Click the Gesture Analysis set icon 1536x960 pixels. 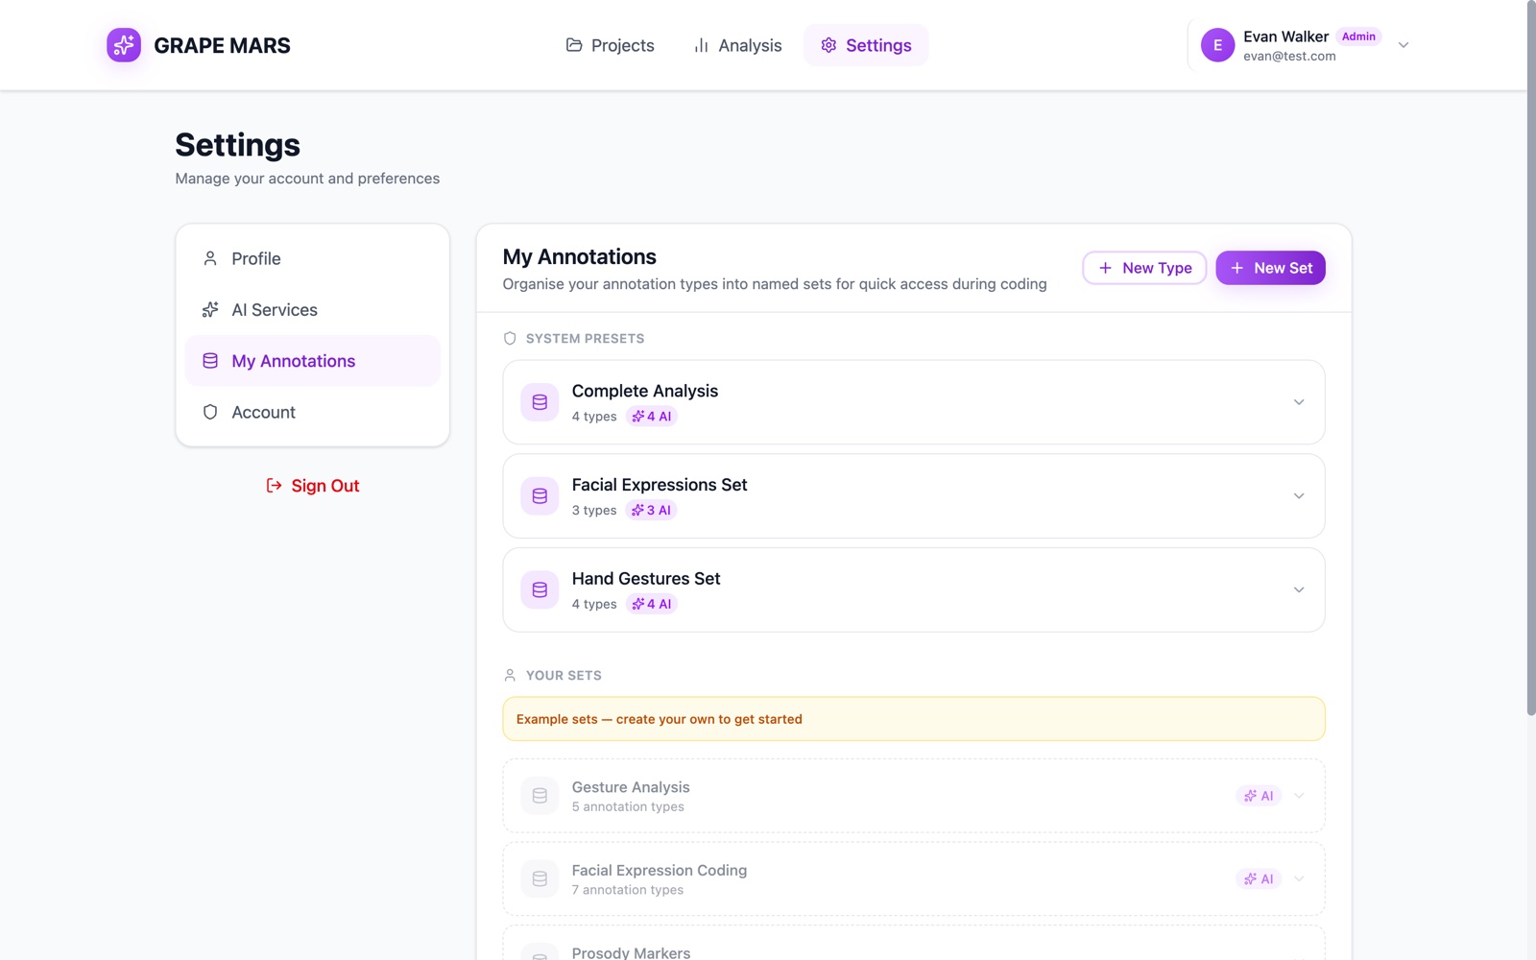point(540,796)
